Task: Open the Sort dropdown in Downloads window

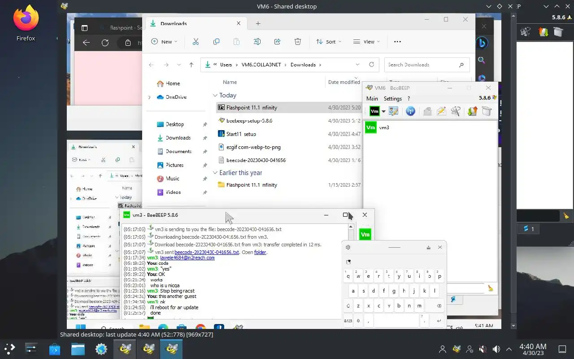Action: coord(329,41)
